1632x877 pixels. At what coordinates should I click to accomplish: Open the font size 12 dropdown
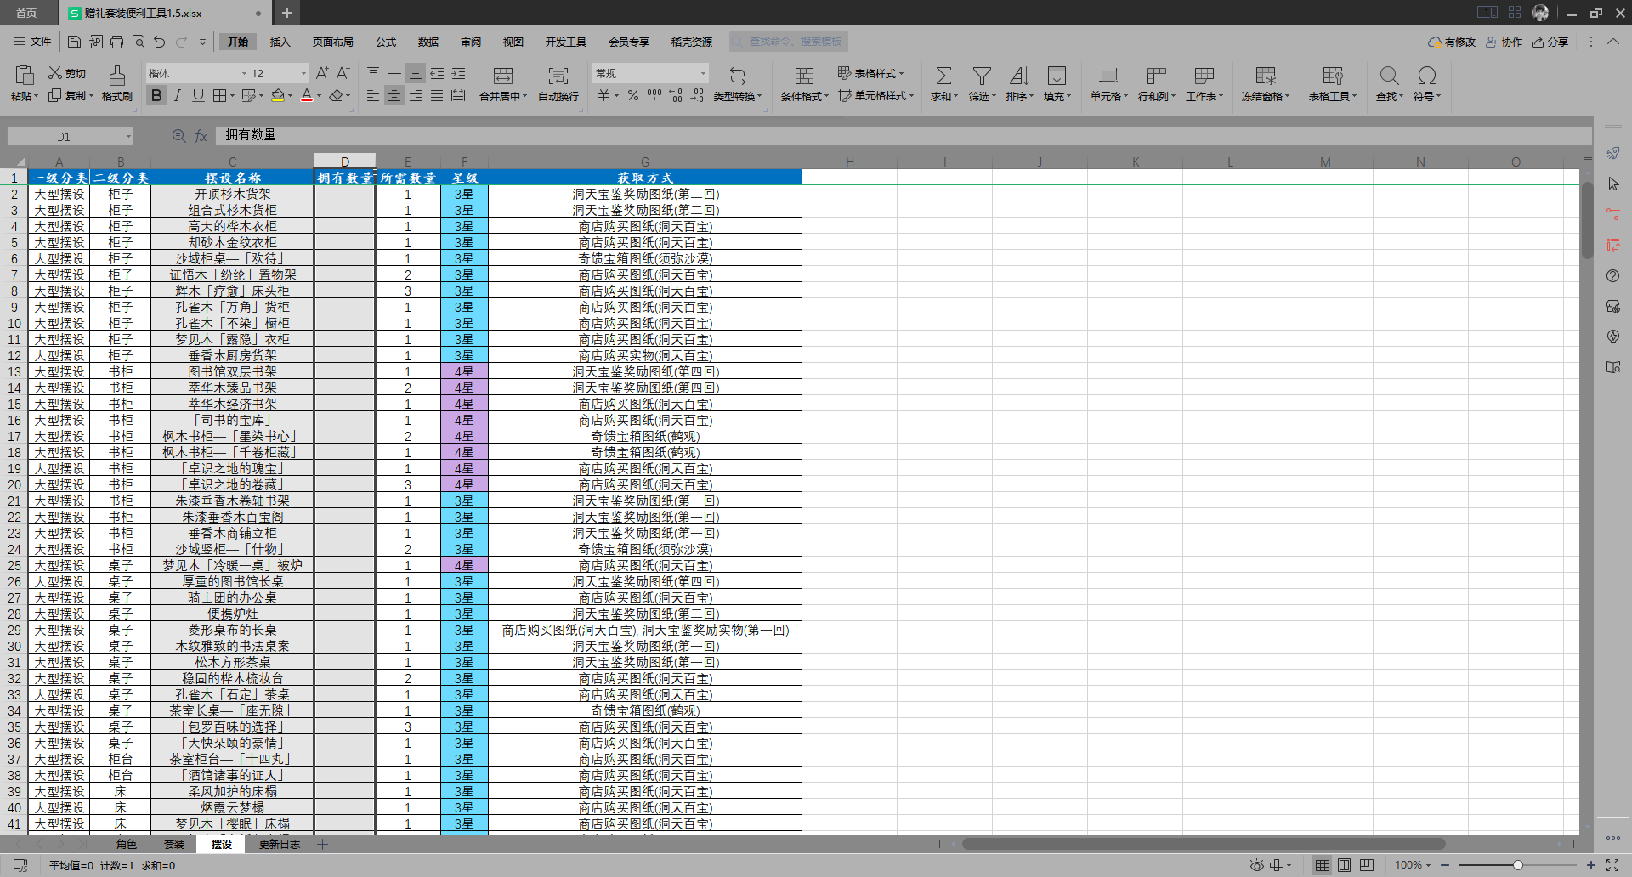point(303,73)
